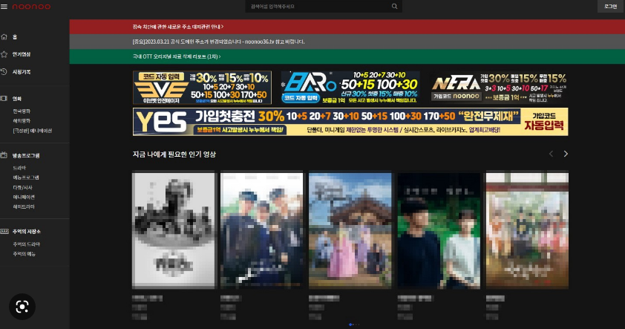This screenshot has height=329, width=625.
Task: Select 추억의 드라마 in sidebar
Action: coord(26,244)
